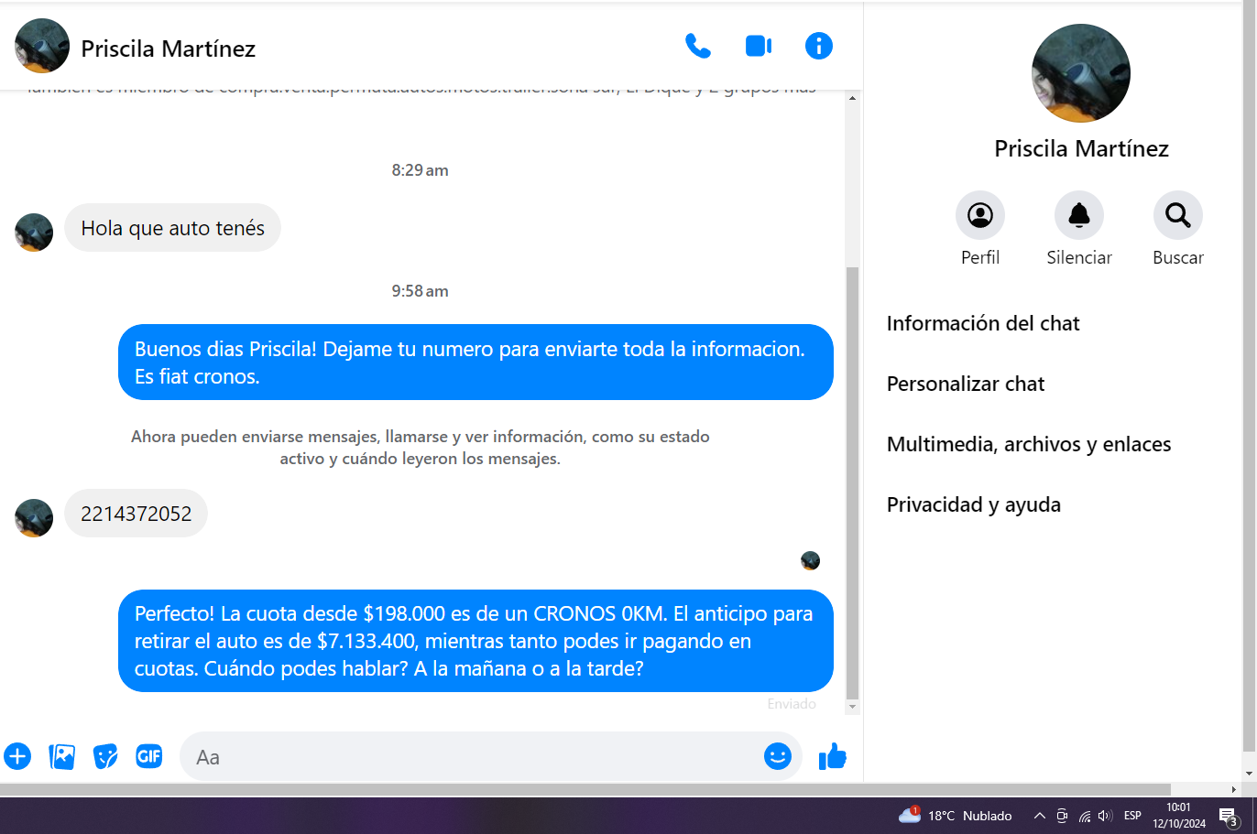The width and height of the screenshot is (1257, 834).
Task: Send a thumbs-up like
Action: (x=833, y=756)
